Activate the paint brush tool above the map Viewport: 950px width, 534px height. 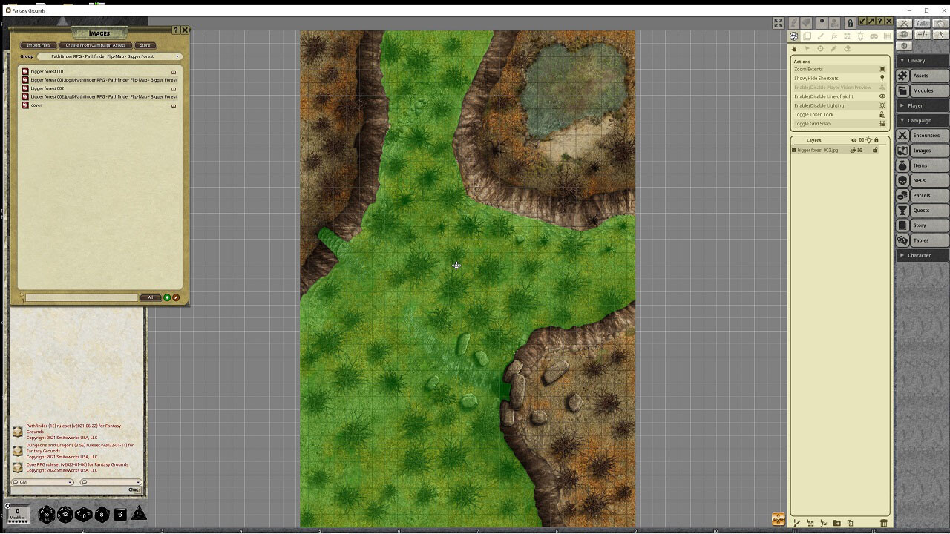pos(821,36)
